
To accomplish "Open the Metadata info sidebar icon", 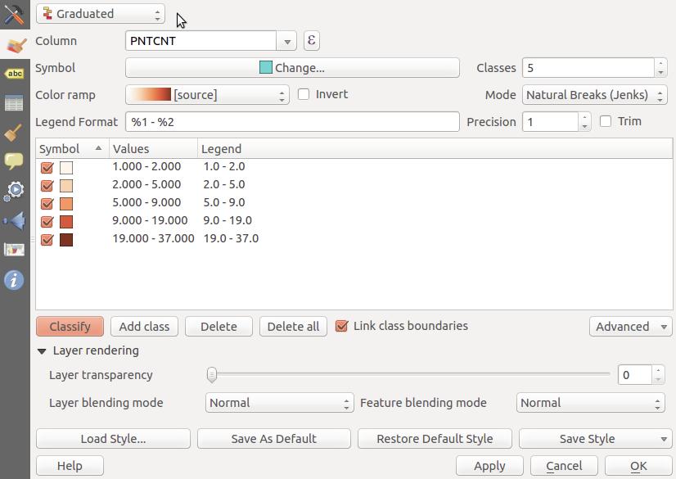I will [x=14, y=280].
